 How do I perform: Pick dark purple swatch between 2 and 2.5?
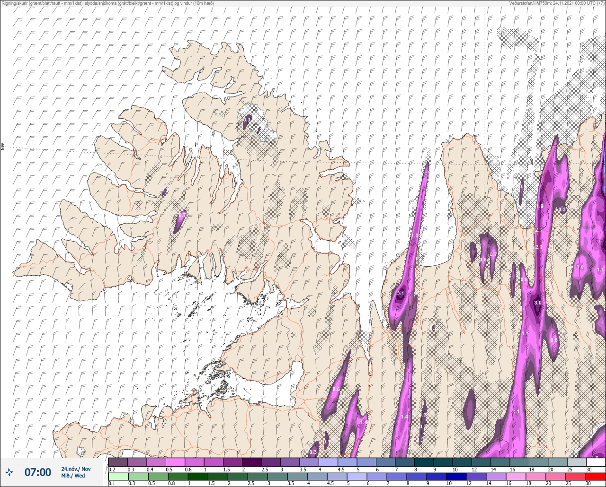(251, 462)
